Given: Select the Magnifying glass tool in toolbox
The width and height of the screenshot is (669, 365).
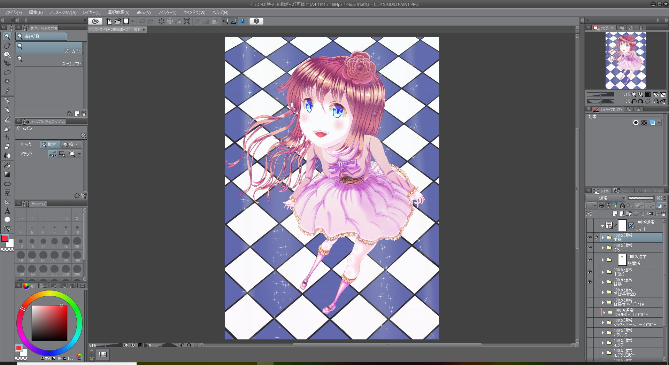Looking at the screenshot, I should point(7,37).
